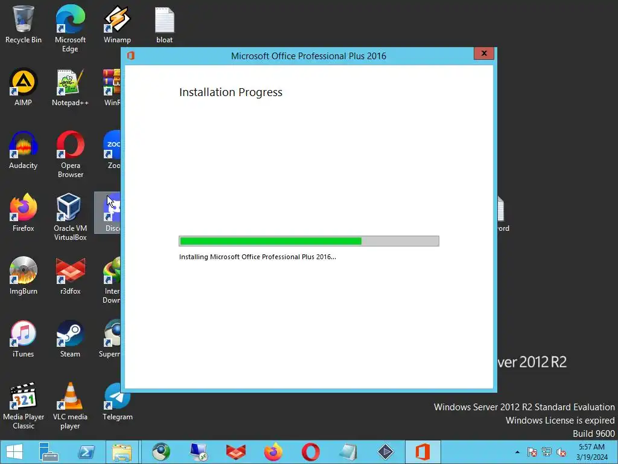Select the partially hidden Zoom desktop shortcut
Image resolution: width=618 pixels, height=464 pixels.
[x=113, y=150]
